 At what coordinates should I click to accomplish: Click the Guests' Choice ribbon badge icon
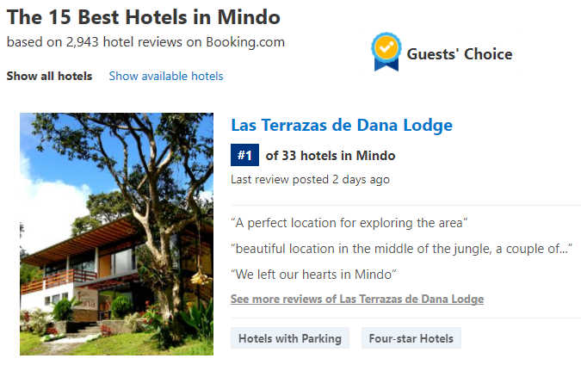[386, 52]
